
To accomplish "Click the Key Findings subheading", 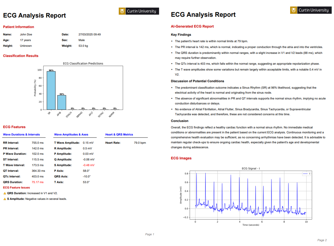I will [181, 35].
